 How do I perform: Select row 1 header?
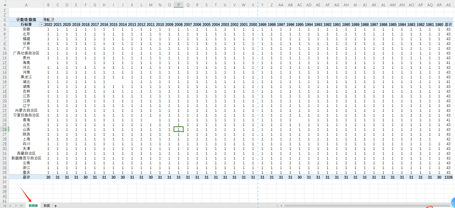pos(5,10)
